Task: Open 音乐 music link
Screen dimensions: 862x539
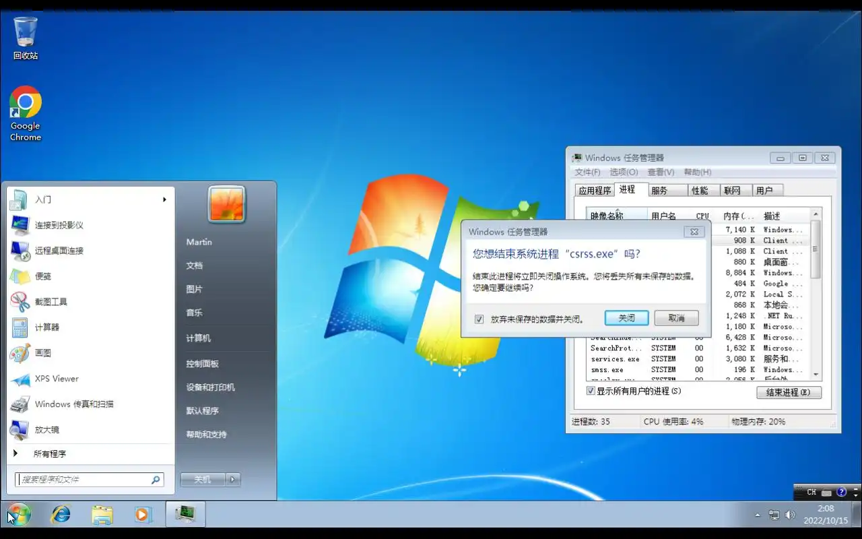Action: point(194,313)
